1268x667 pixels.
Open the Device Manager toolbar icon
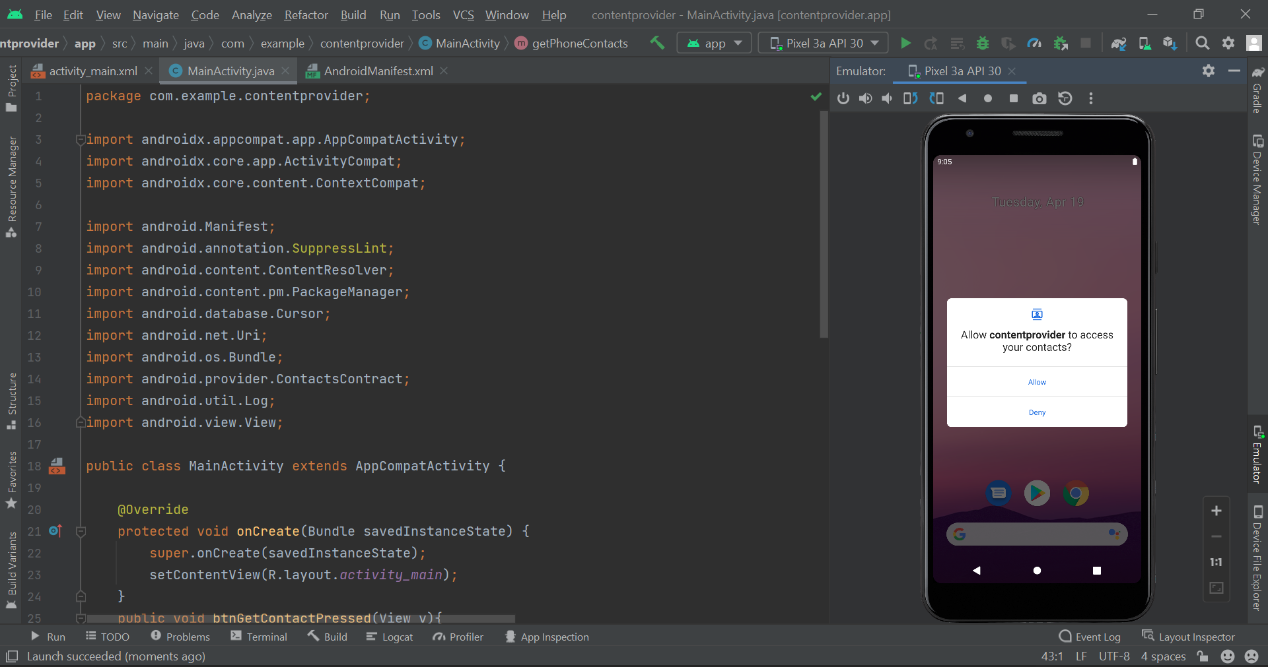pos(1145,43)
